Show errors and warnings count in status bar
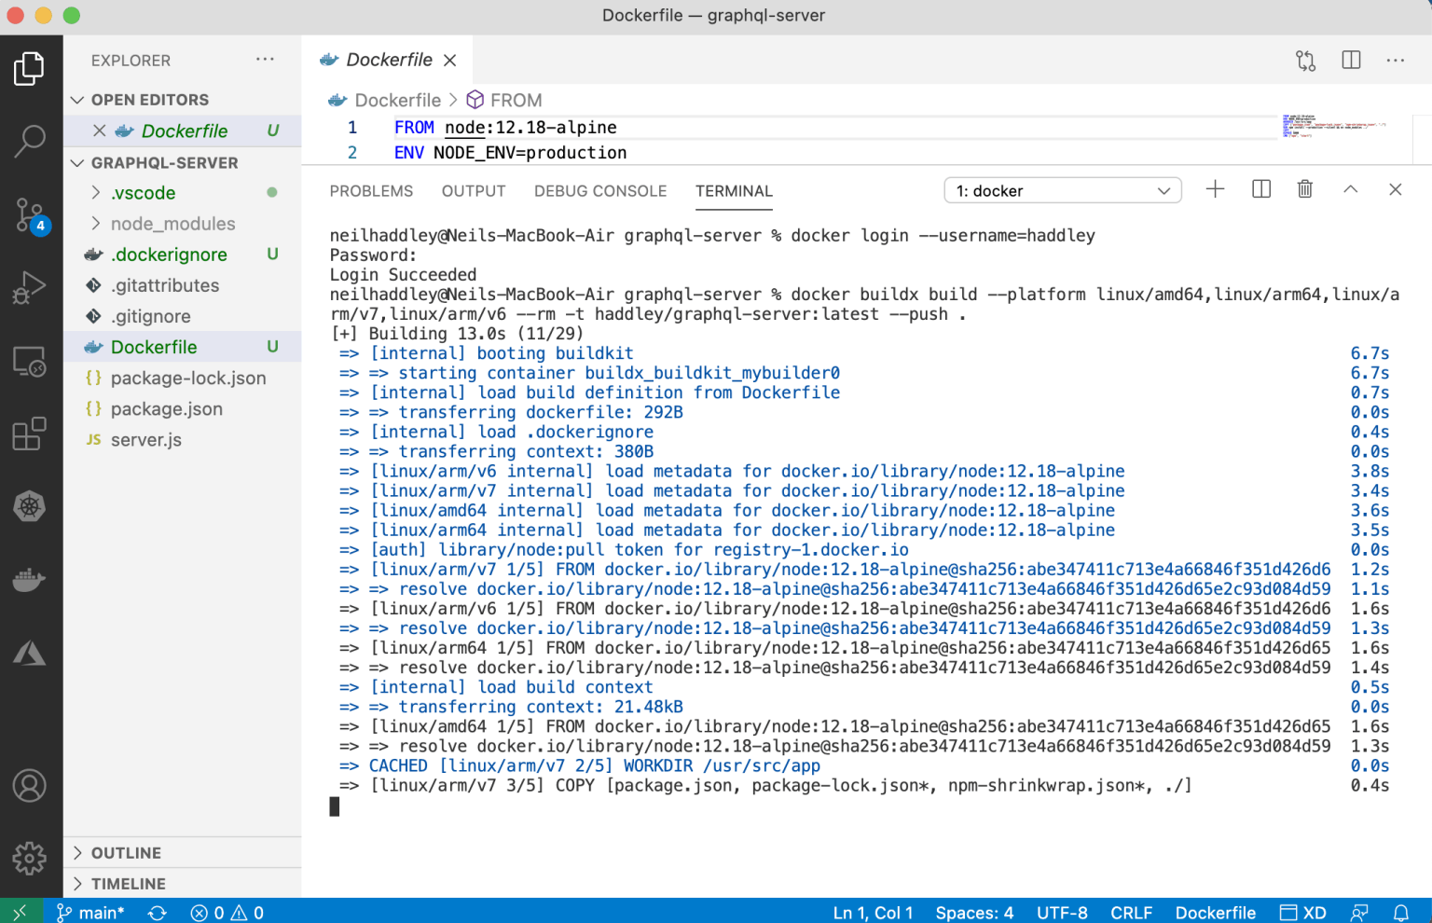The image size is (1432, 923). (227, 913)
